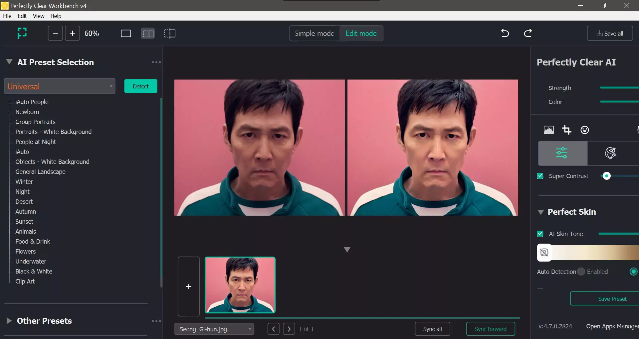Redo the last edit
Image resolution: width=639 pixels, height=339 pixels.
[528, 33]
